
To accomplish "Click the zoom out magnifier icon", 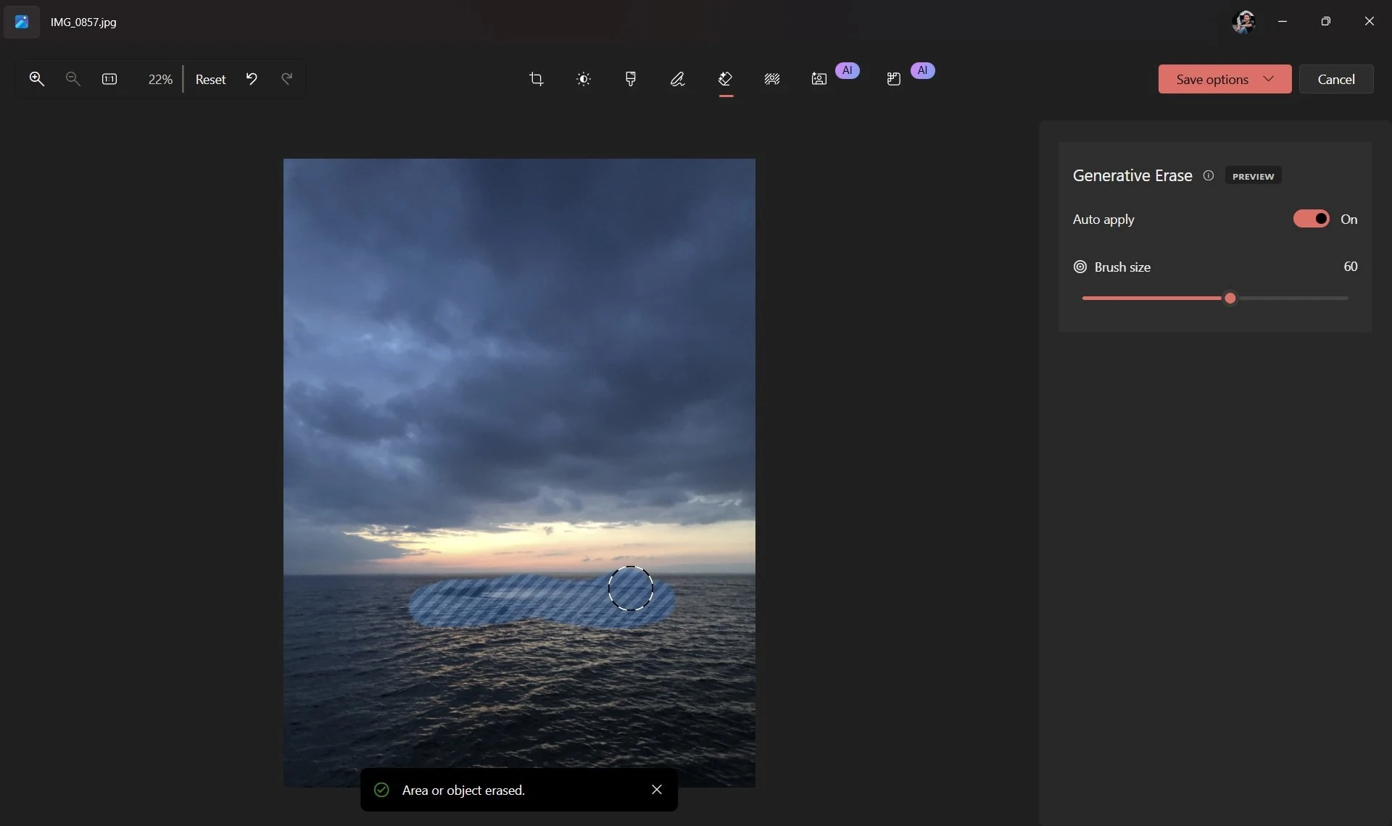I will click(72, 79).
